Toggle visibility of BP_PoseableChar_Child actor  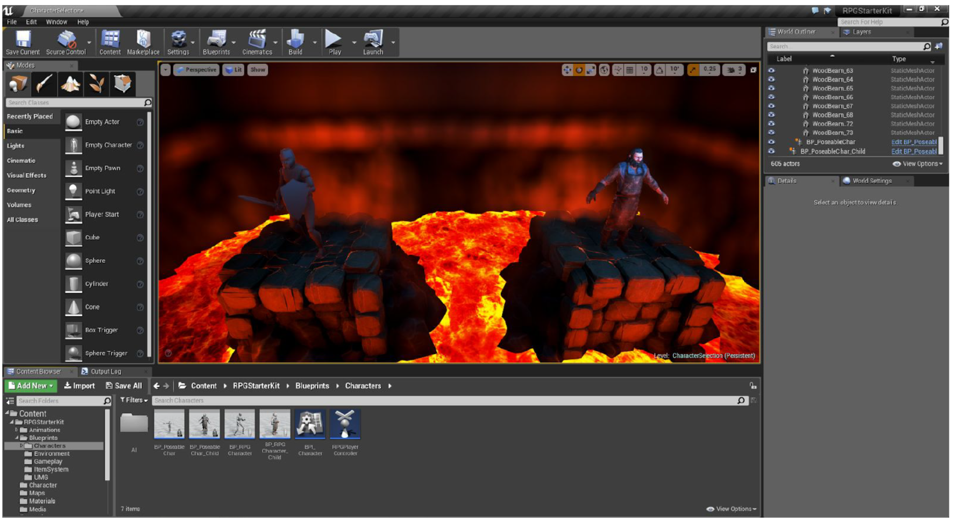(771, 151)
